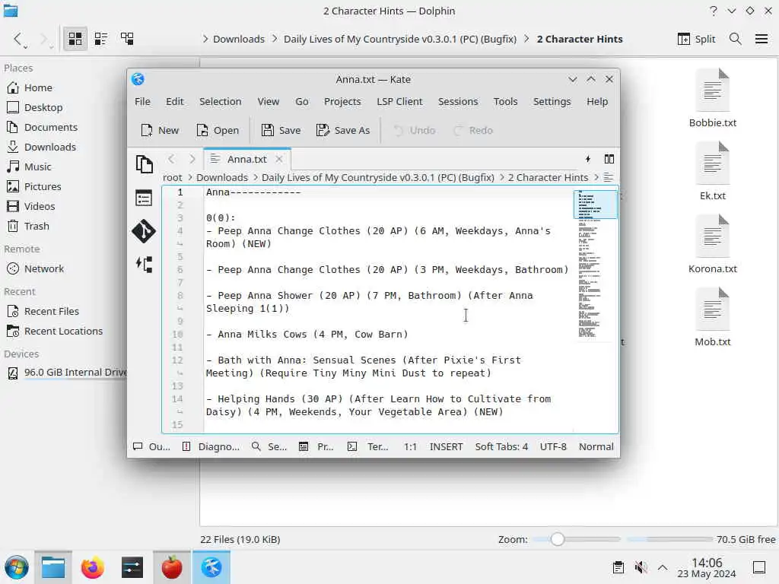Click the Dolphin search icon
This screenshot has width=779, height=584.
pos(736,39)
